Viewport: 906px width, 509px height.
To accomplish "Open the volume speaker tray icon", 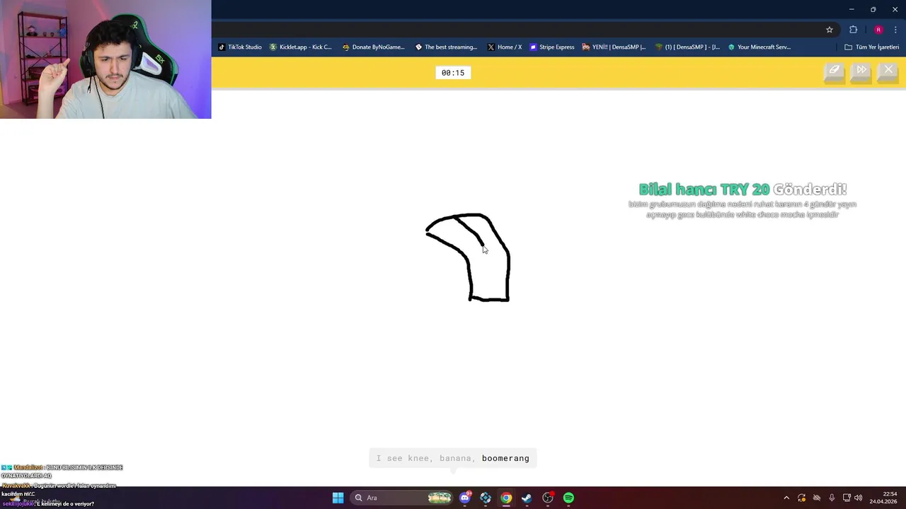I will [859, 498].
